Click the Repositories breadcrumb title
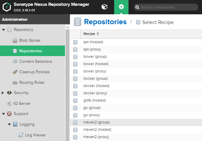 105,22
